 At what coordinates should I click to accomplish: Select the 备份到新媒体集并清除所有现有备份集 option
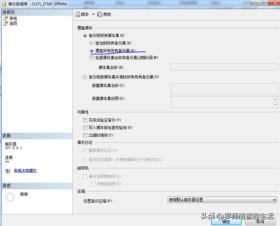coord(85,77)
